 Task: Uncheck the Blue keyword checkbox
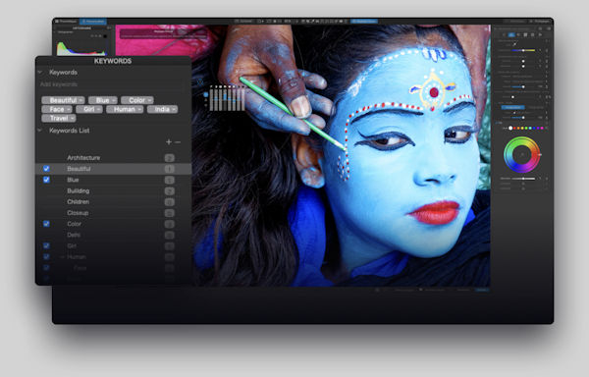(46, 180)
